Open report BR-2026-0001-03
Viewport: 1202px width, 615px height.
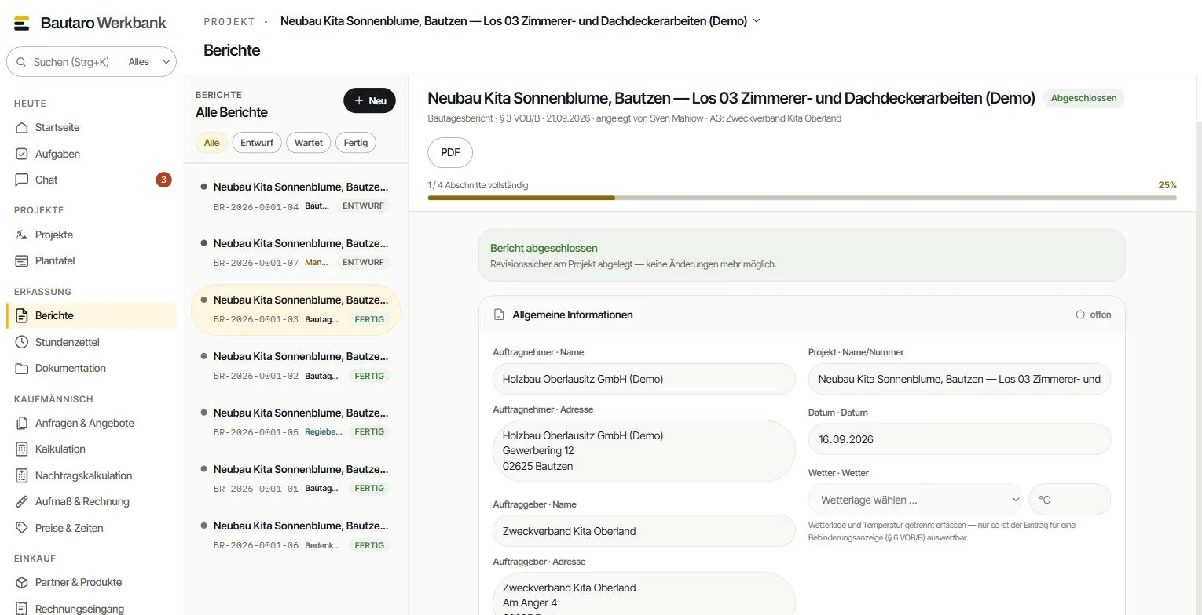point(296,310)
